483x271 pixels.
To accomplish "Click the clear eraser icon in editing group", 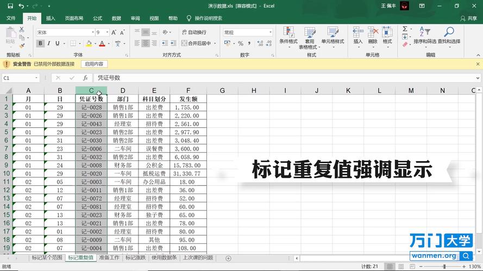I will [405, 44].
